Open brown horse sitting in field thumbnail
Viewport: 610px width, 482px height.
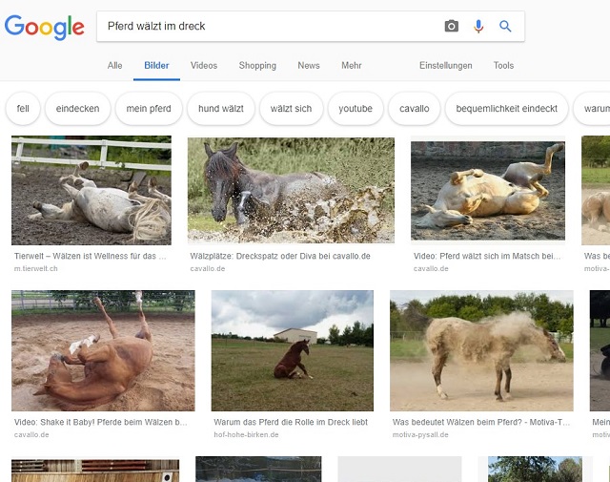(x=293, y=350)
